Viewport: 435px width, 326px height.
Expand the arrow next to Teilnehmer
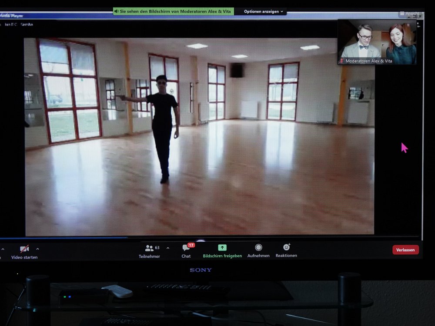(168, 248)
